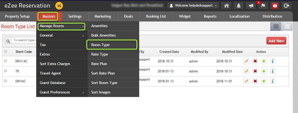Toggle active status for DRWAC row
The width and height of the screenshot is (298, 113).
264,81
